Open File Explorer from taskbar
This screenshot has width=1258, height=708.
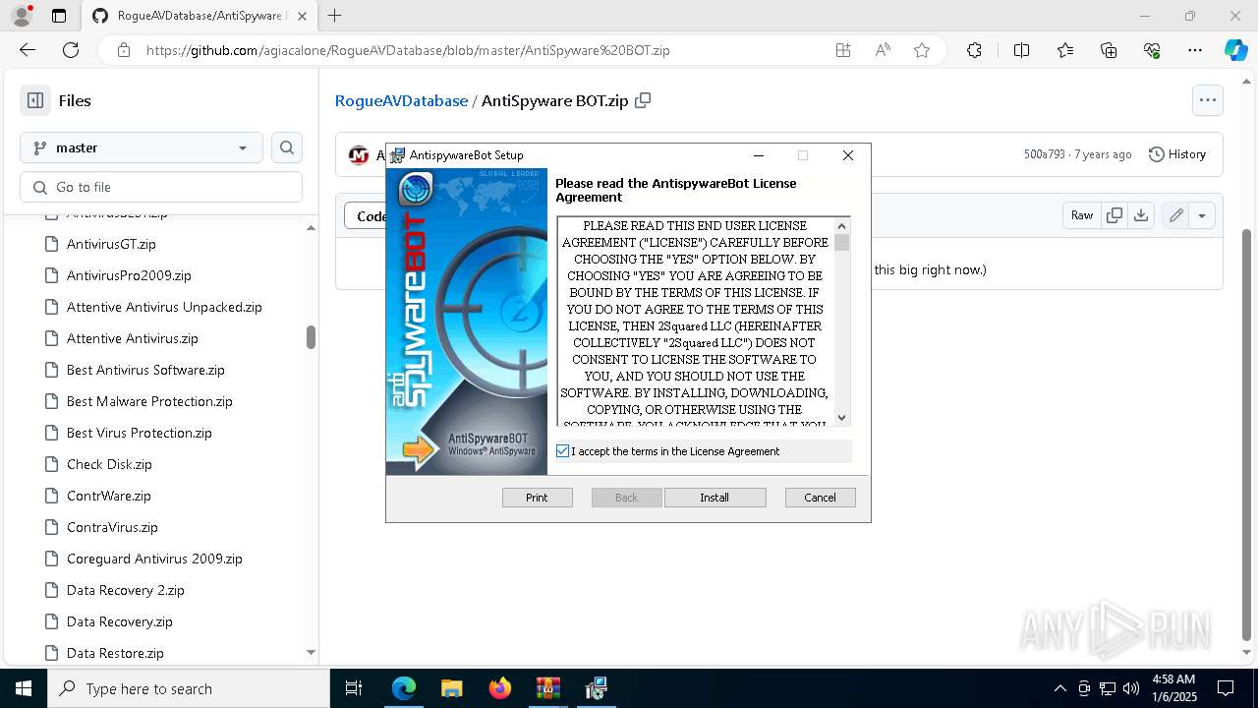tap(451, 688)
